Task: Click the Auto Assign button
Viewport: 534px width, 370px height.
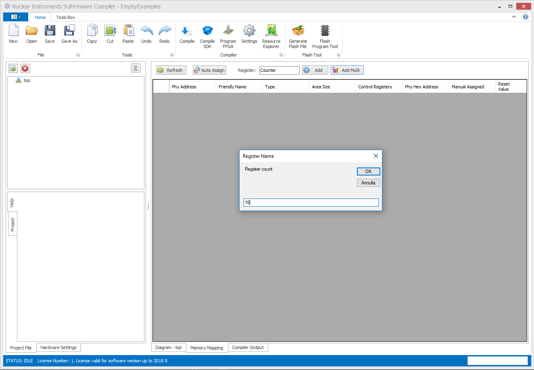Action: [209, 70]
